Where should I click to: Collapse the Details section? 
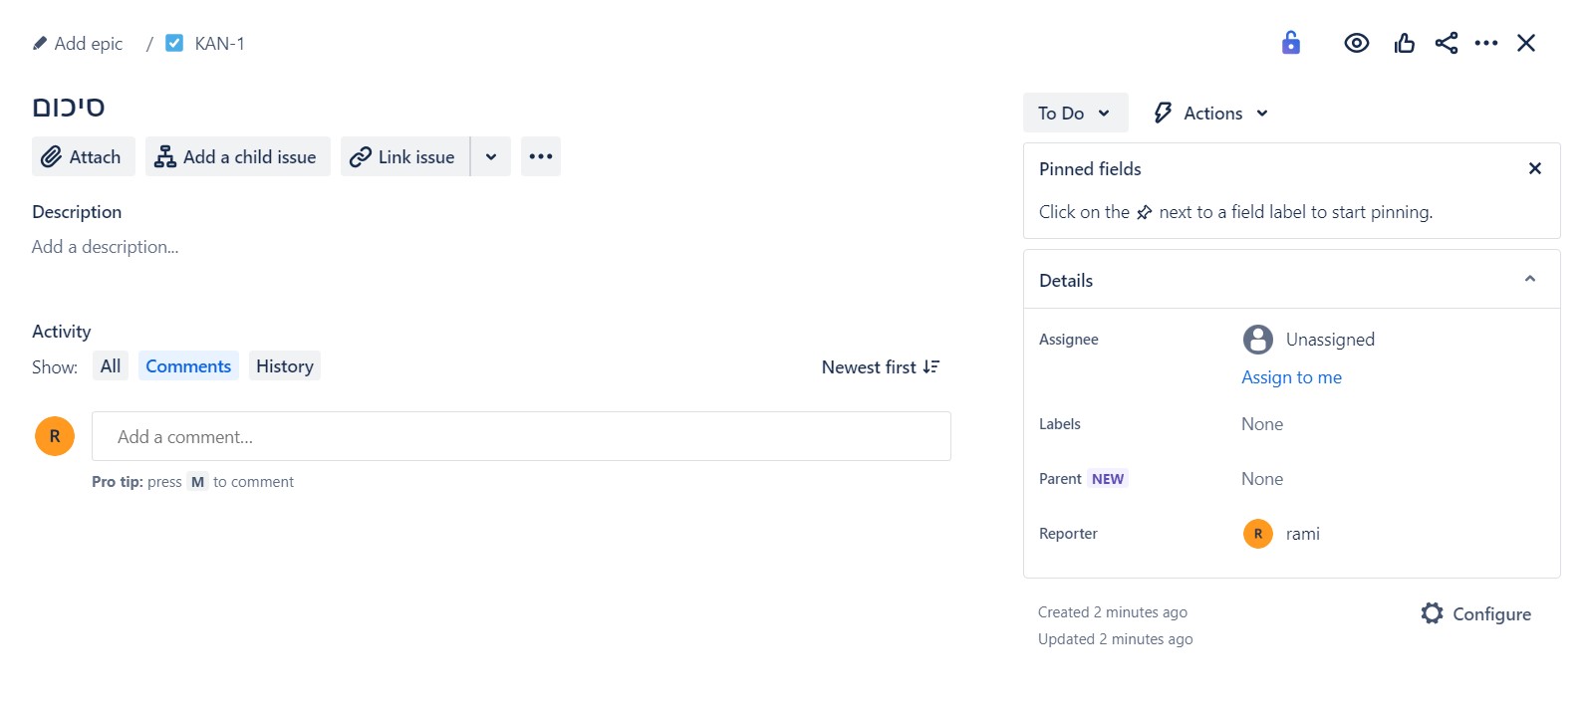point(1529,280)
